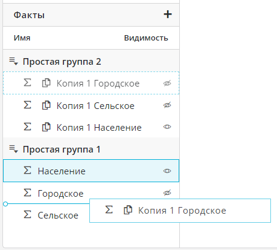Click copy icon in dragged Копия 1 Городское
The height and width of the screenshot is (250, 277).
pos(128,210)
